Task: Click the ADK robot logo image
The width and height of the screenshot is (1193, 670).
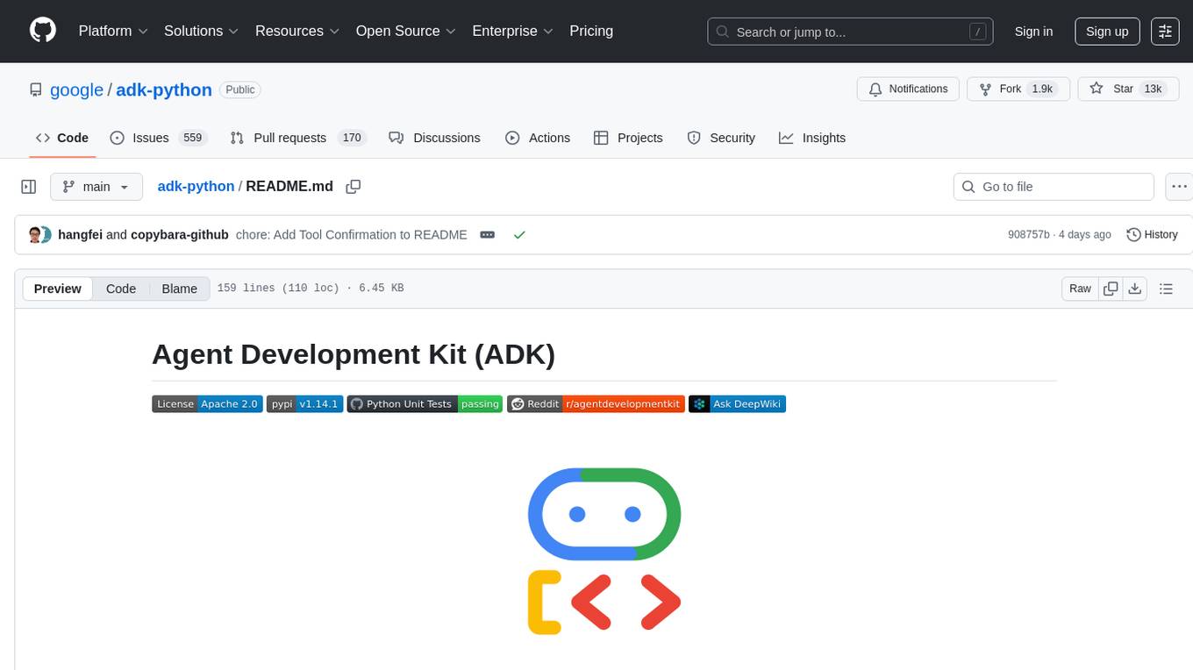Action: coord(604,551)
